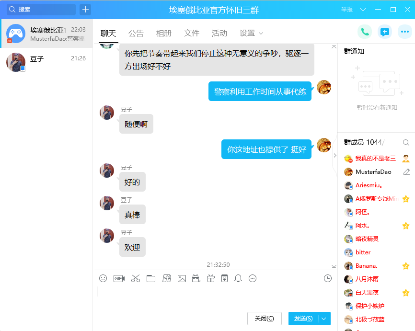Viewport: 415px width, 331px height.
Task: Click the 举报 report link
Action: tap(347, 10)
